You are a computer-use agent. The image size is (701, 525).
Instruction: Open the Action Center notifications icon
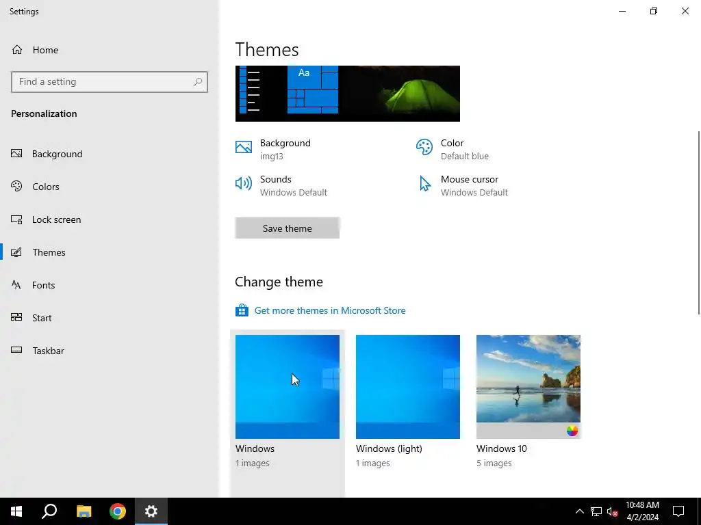[x=678, y=511]
